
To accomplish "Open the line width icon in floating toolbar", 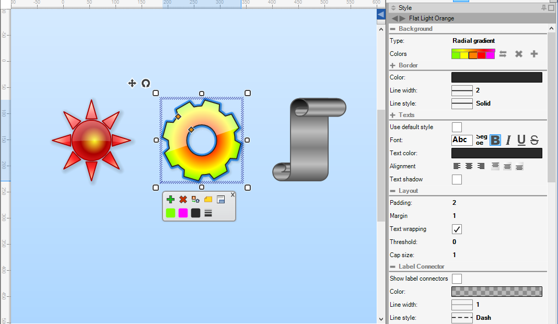I will coord(208,213).
